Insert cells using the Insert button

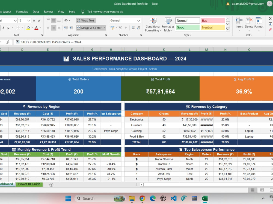point(239,24)
